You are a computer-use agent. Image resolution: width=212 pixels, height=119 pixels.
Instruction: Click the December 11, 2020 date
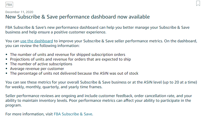tap(19, 12)
